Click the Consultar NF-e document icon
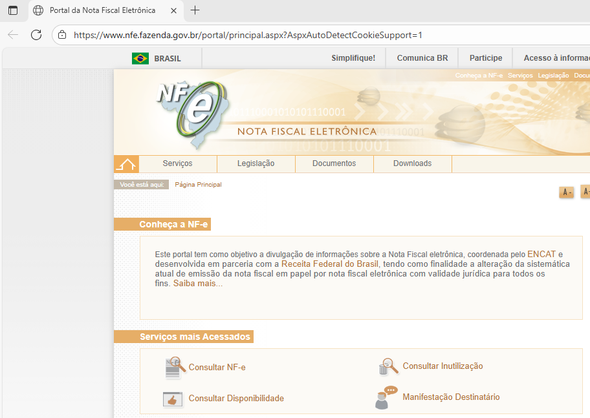Screen dimensions: 590x418 click(173, 368)
